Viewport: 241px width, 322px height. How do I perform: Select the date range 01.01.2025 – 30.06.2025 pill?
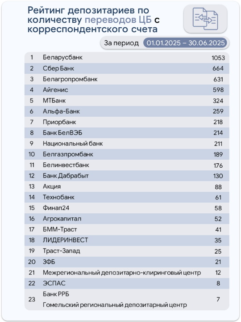coord(186,43)
